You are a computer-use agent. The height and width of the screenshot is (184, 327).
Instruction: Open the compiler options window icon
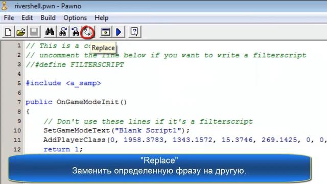click(x=106, y=32)
